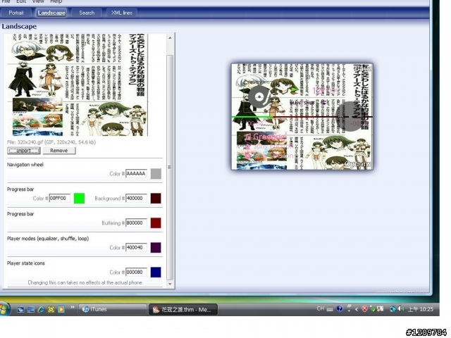Viewport: 451px width, 338px height.
Task: Open Player state icons navy color swatch
Action: coord(156,273)
